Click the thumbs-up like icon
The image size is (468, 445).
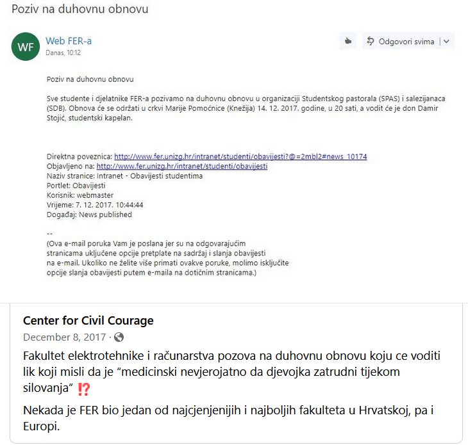[347, 42]
